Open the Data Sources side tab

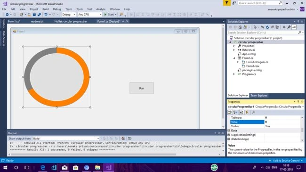click(x=3, y=39)
